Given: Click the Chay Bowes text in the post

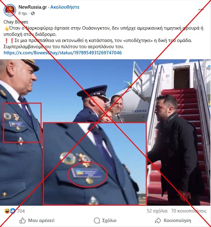Looking at the screenshot, I should 16,22.
